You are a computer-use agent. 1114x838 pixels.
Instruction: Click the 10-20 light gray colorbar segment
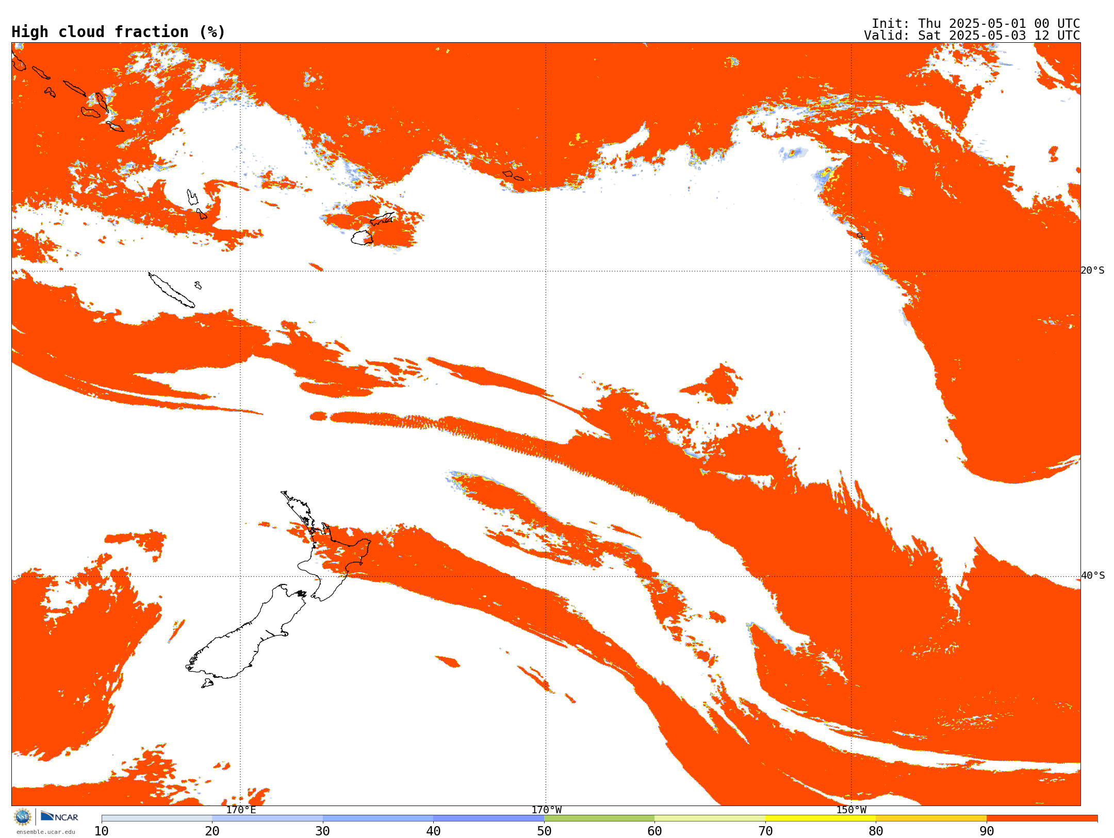(157, 818)
